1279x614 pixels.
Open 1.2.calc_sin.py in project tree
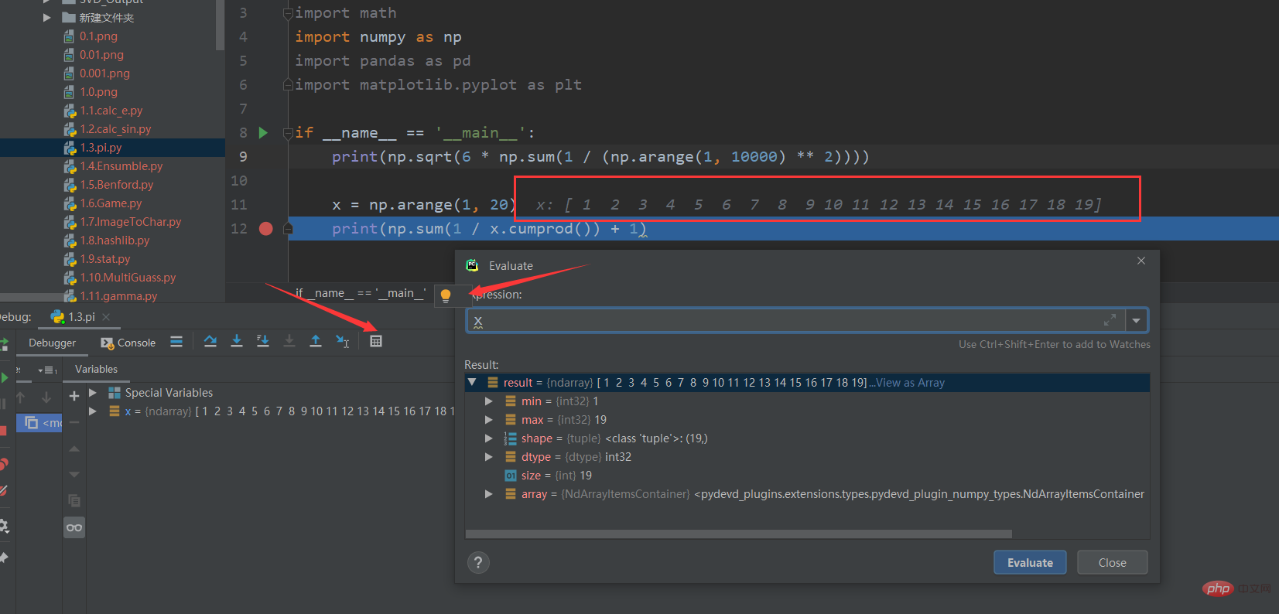[115, 129]
